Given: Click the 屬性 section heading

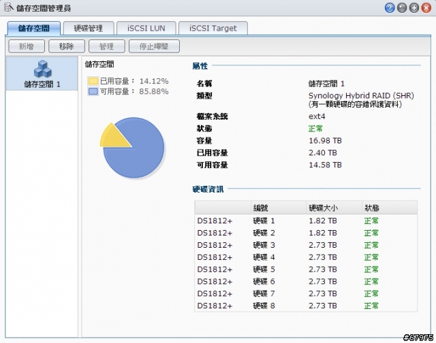Looking at the screenshot, I should click(x=200, y=66).
